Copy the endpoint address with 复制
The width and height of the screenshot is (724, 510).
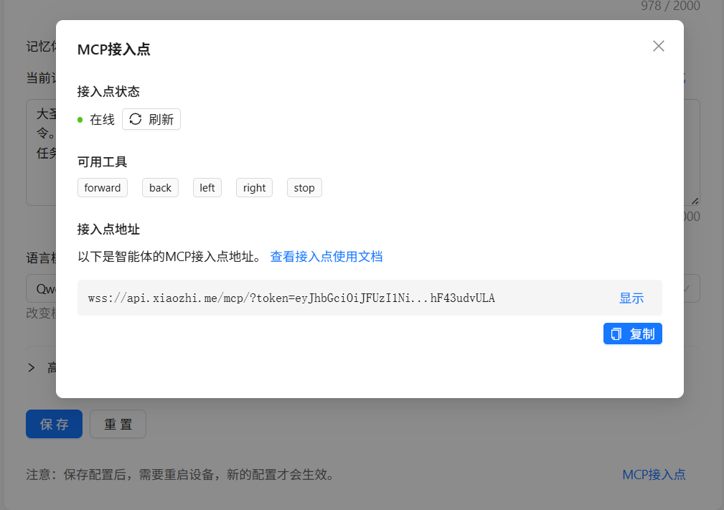633,334
